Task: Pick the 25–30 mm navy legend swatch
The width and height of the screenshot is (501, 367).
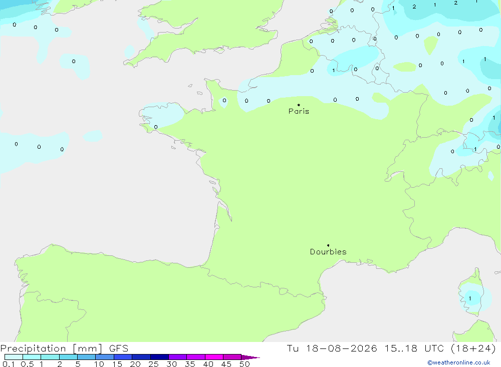Action: coord(159,357)
